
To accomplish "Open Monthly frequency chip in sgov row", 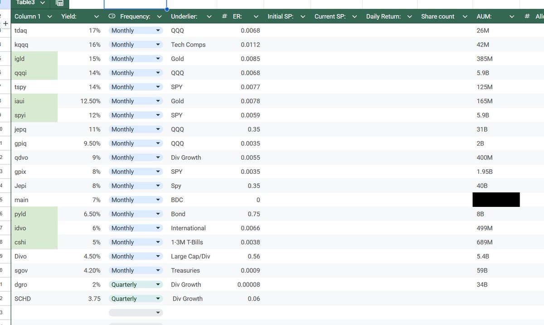I will click(136, 271).
